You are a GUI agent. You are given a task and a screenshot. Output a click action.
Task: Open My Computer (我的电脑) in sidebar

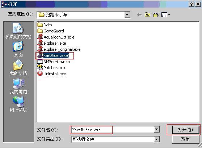coord(18,86)
